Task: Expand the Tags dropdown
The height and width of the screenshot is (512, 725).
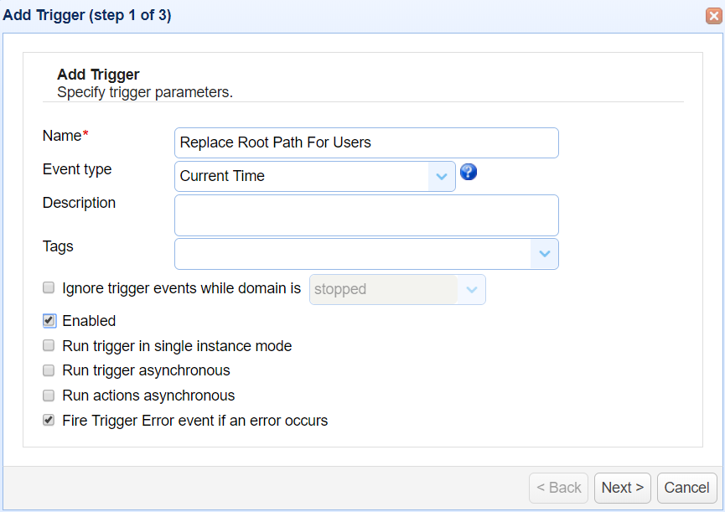Action: (545, 254)
